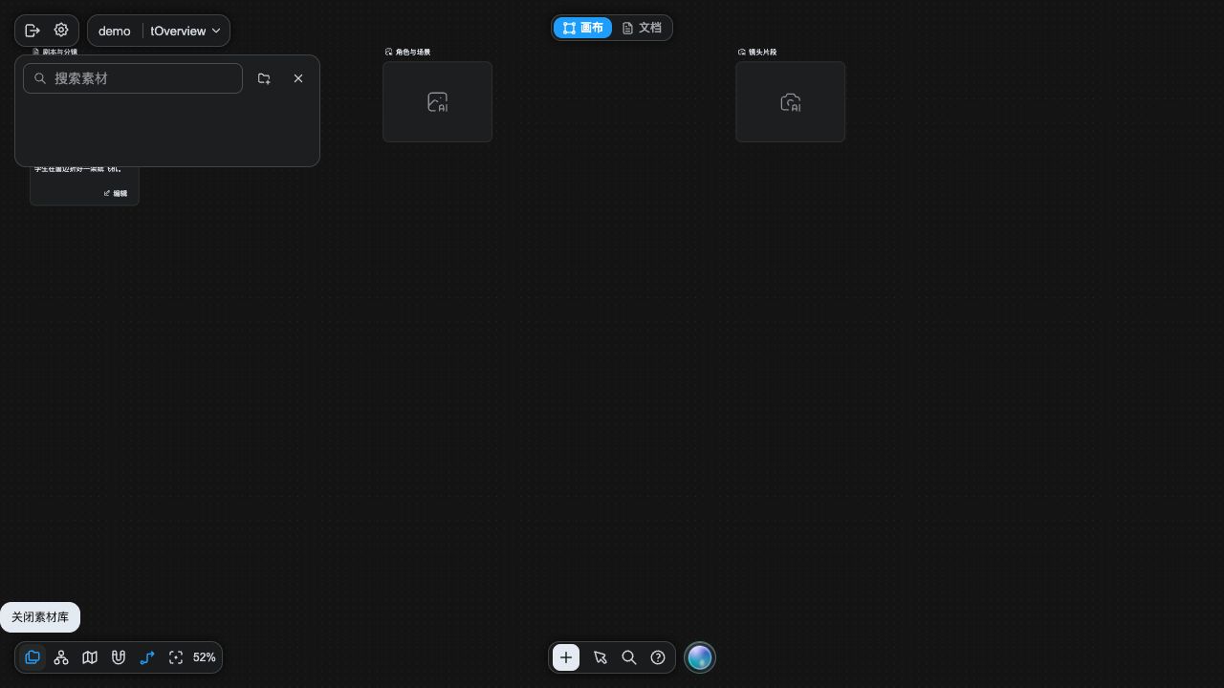
Task: Focus the 搜索素材 search field
Action: click(x=133, y=78)
